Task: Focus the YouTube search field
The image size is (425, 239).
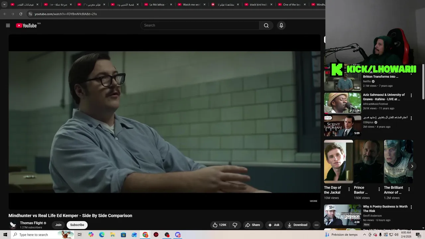Action: point(200,26)
